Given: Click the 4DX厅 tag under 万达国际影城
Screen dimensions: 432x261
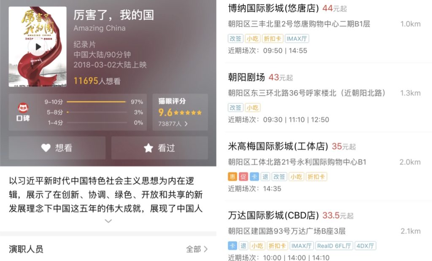Looking at the screenshot, I should tap(365, 245).
